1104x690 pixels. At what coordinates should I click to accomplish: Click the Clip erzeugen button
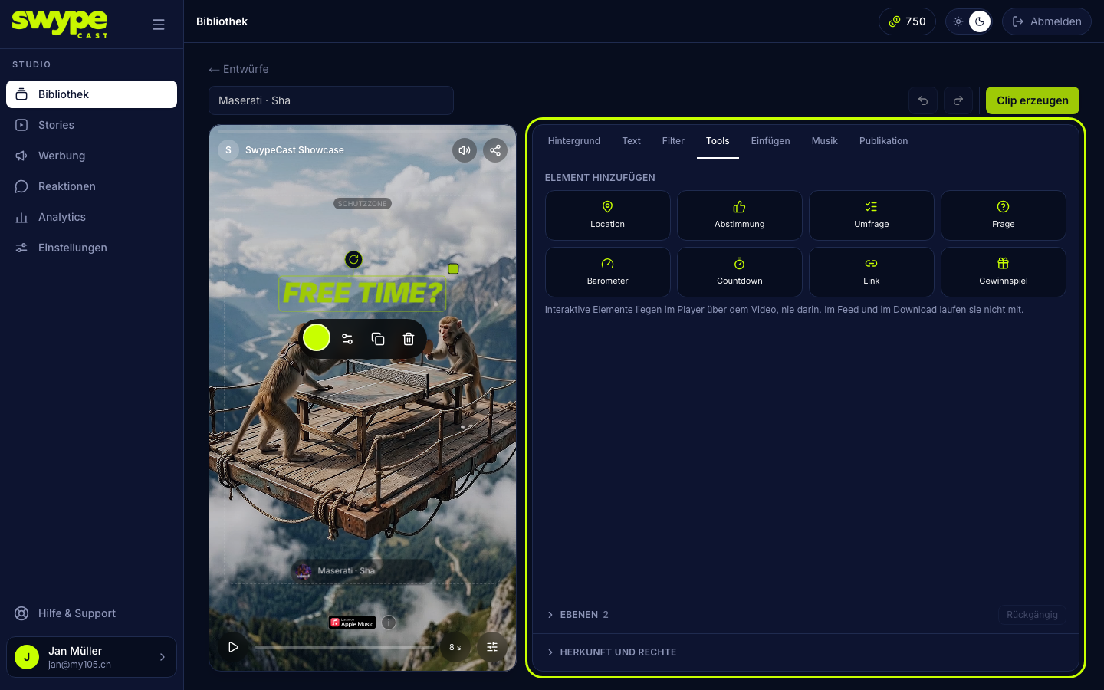1033,100
